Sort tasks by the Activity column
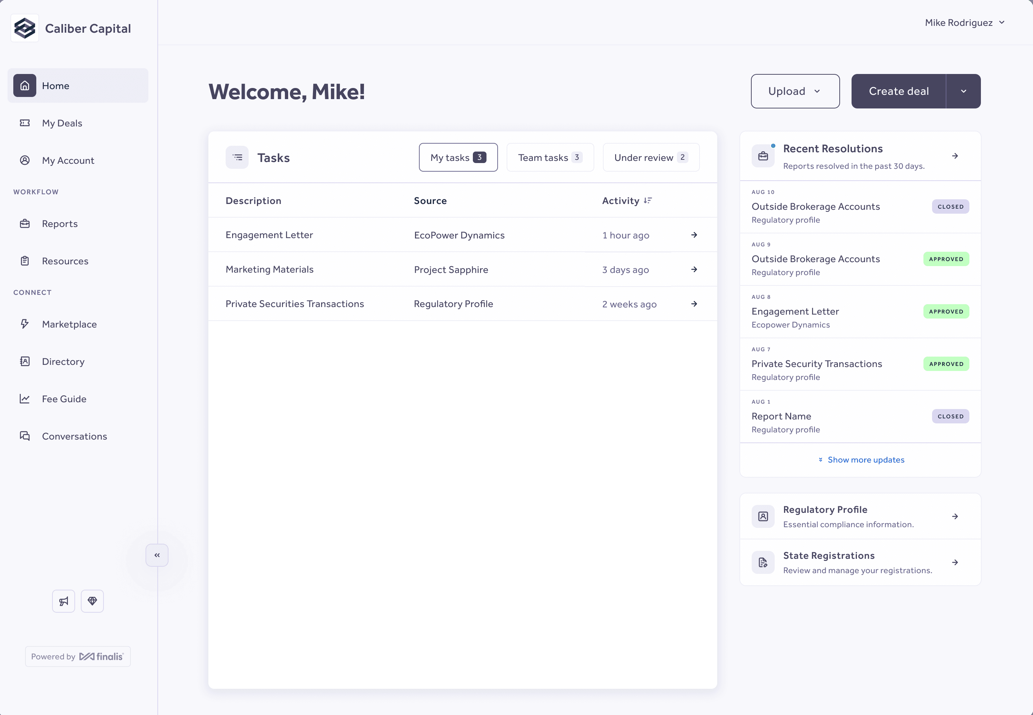 (x=647, y=201)
